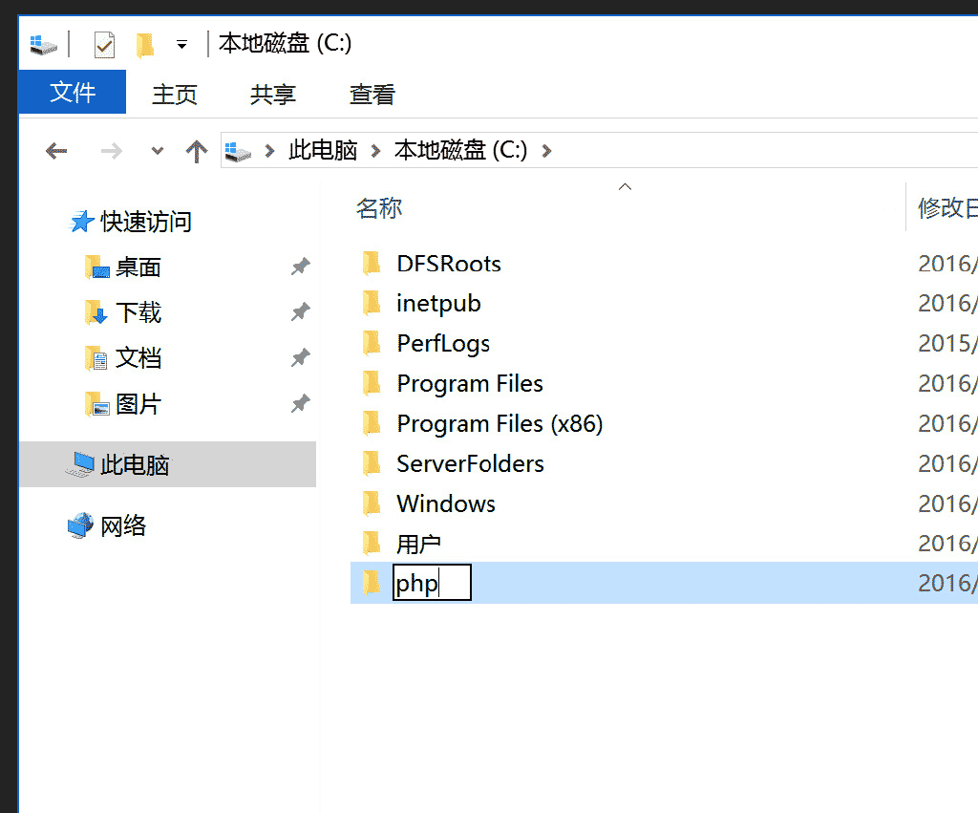The width and height of the screenshot is (978, 813).
Task: Click the pin icon next to 下载
Action: (301, 311)
